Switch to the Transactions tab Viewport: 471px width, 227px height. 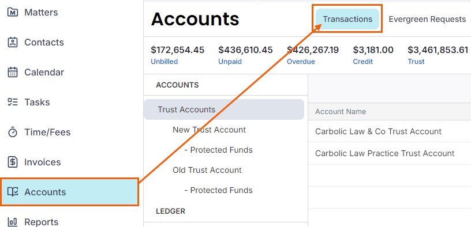[347, 19]
